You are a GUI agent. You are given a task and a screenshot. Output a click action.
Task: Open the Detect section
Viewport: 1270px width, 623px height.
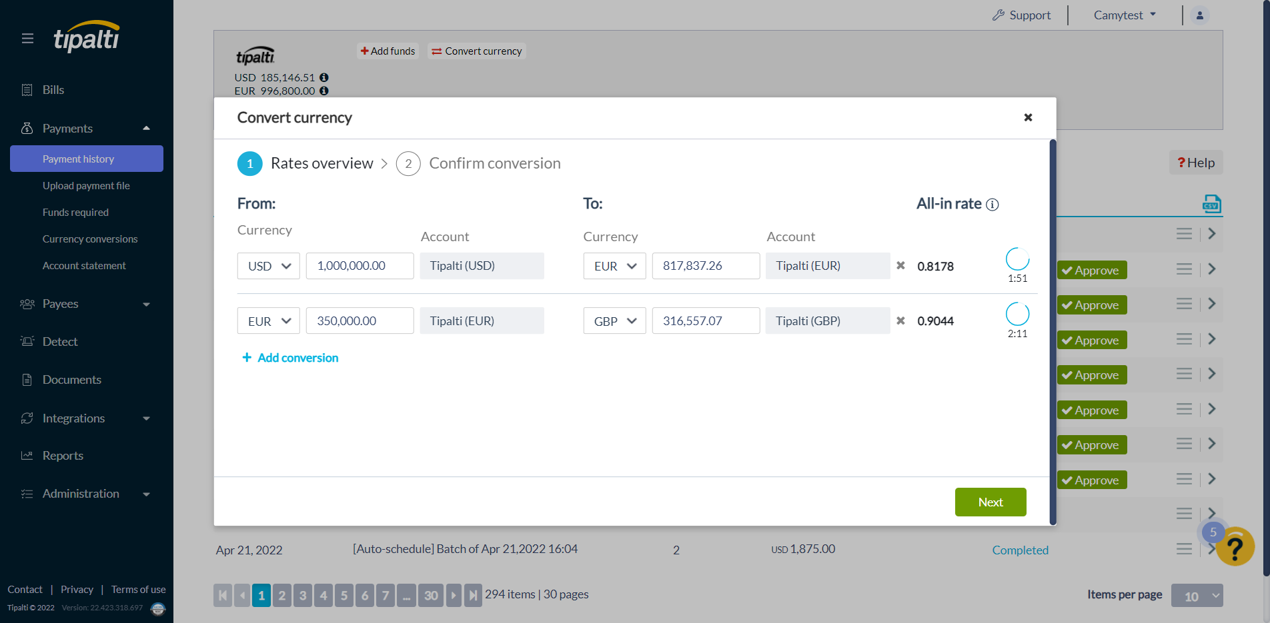[60, 342]
